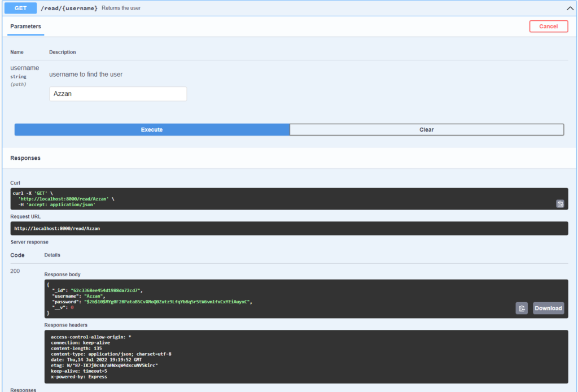
Task: Download the response body
Action: 548,308
